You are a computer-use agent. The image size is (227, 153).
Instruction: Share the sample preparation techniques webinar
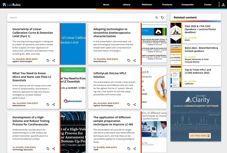[135, 149]
